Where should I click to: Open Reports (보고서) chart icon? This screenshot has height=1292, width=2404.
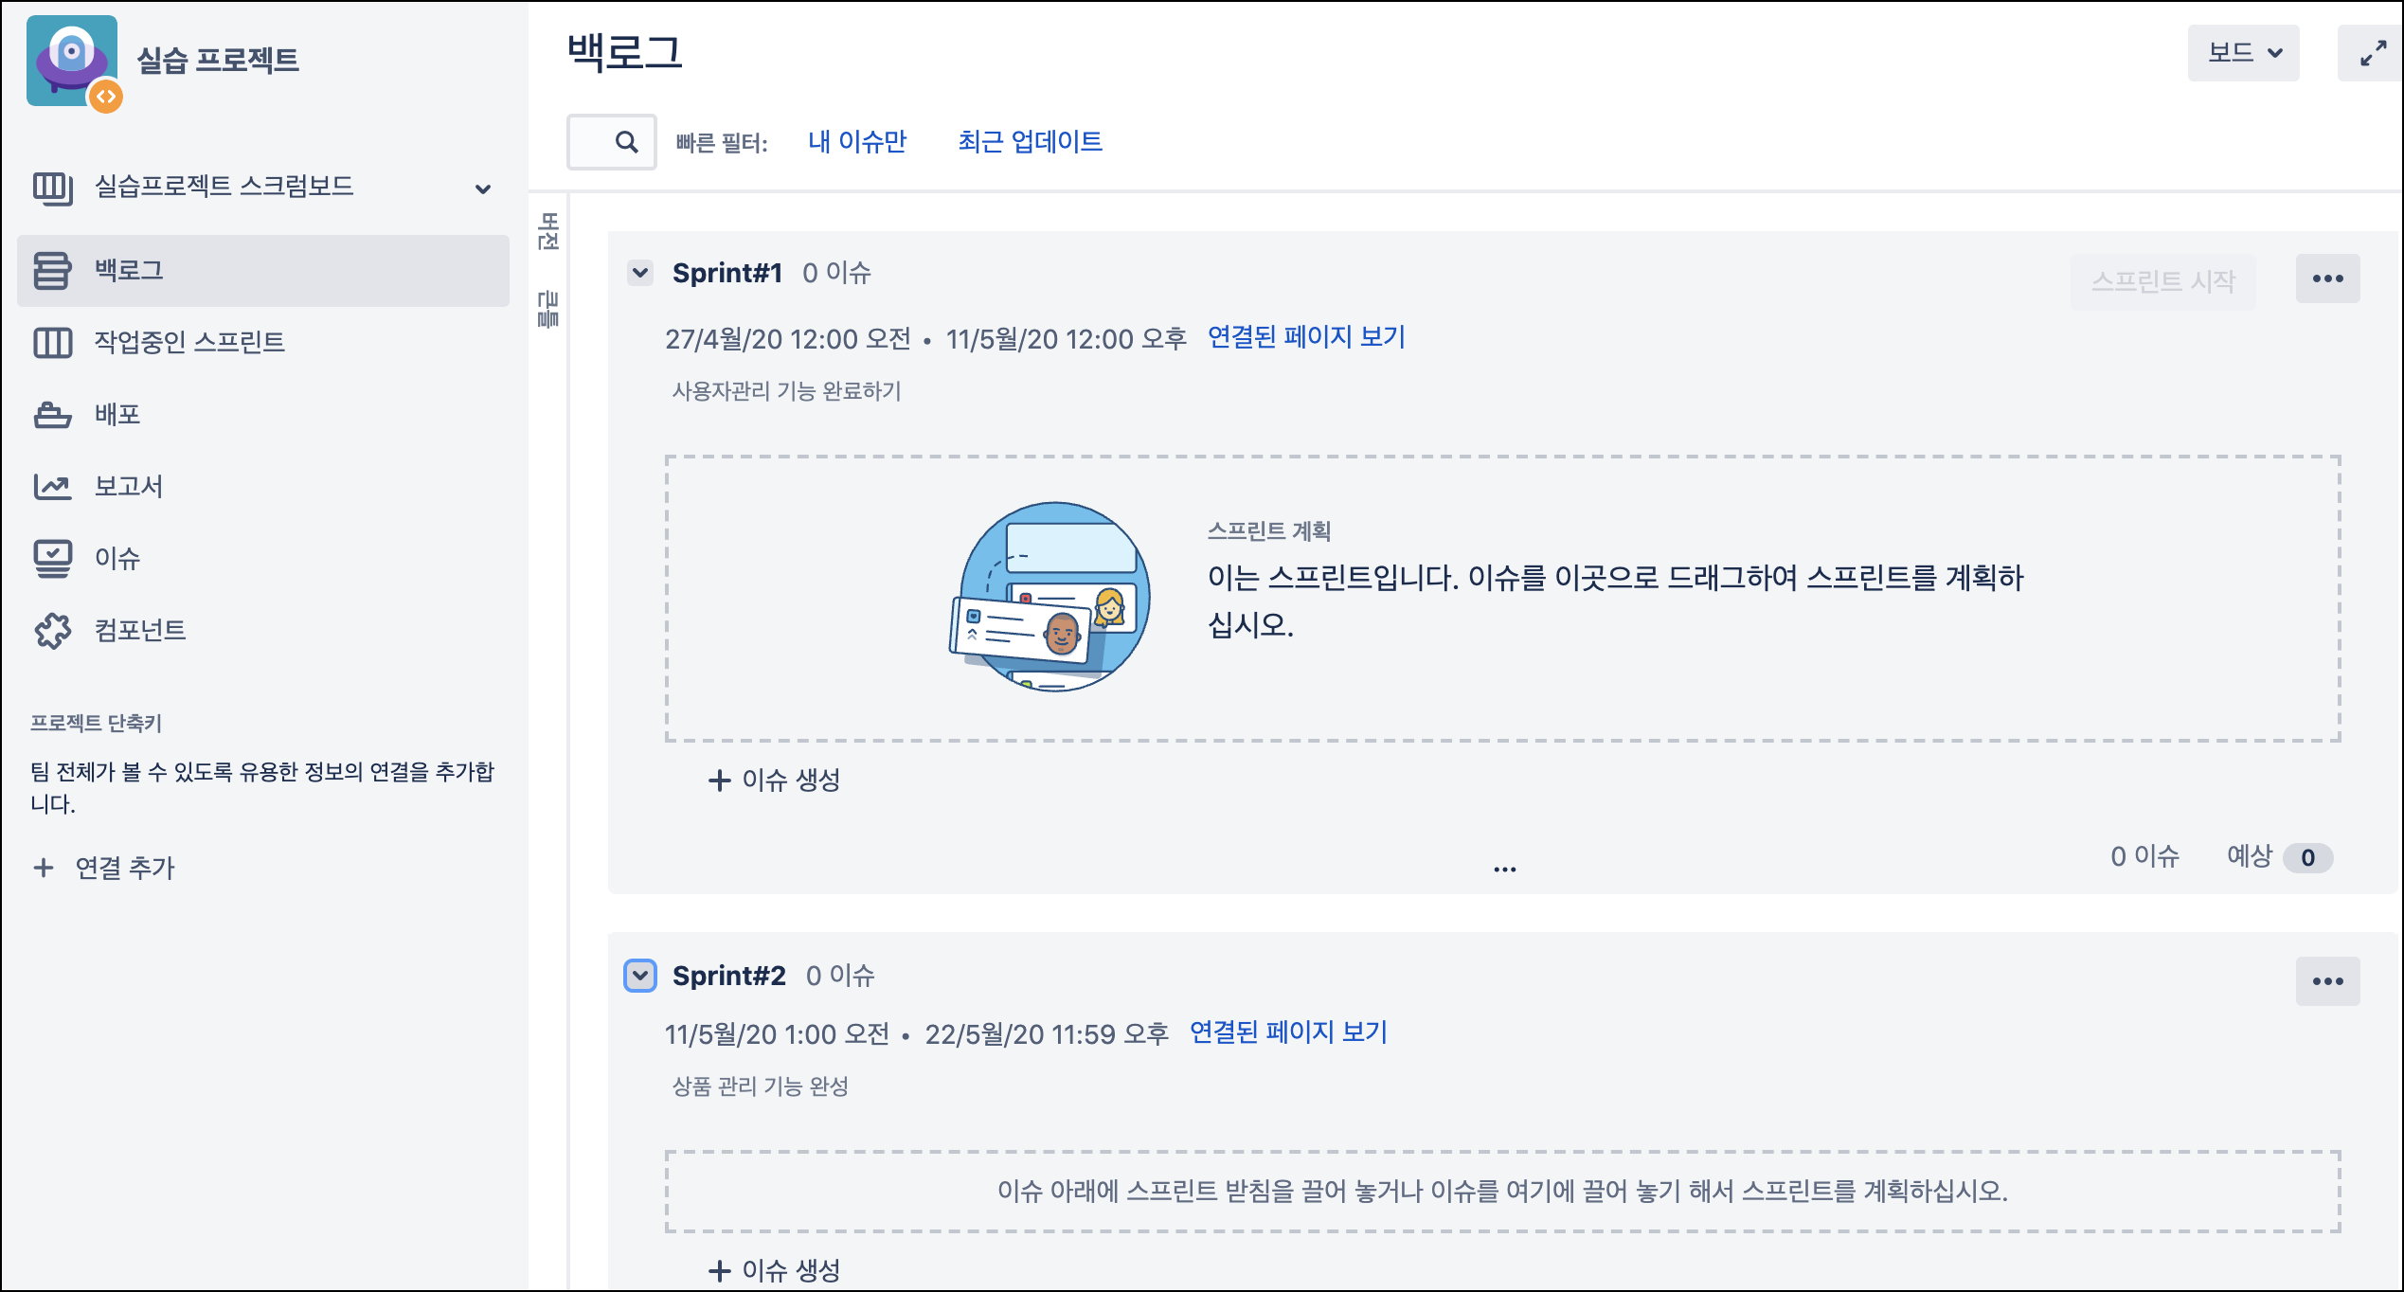tap(52, 487)
